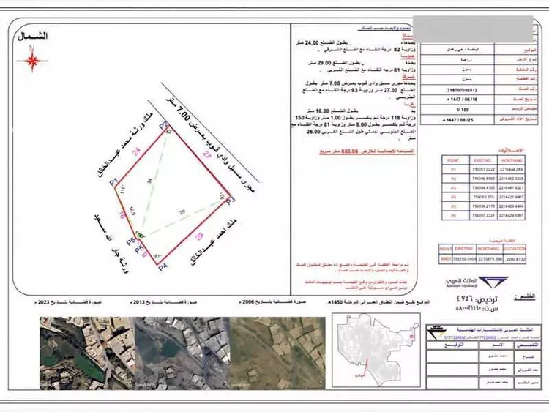
Task: Open the 2006 satellite image thumbnail
Action: point(277,353)
